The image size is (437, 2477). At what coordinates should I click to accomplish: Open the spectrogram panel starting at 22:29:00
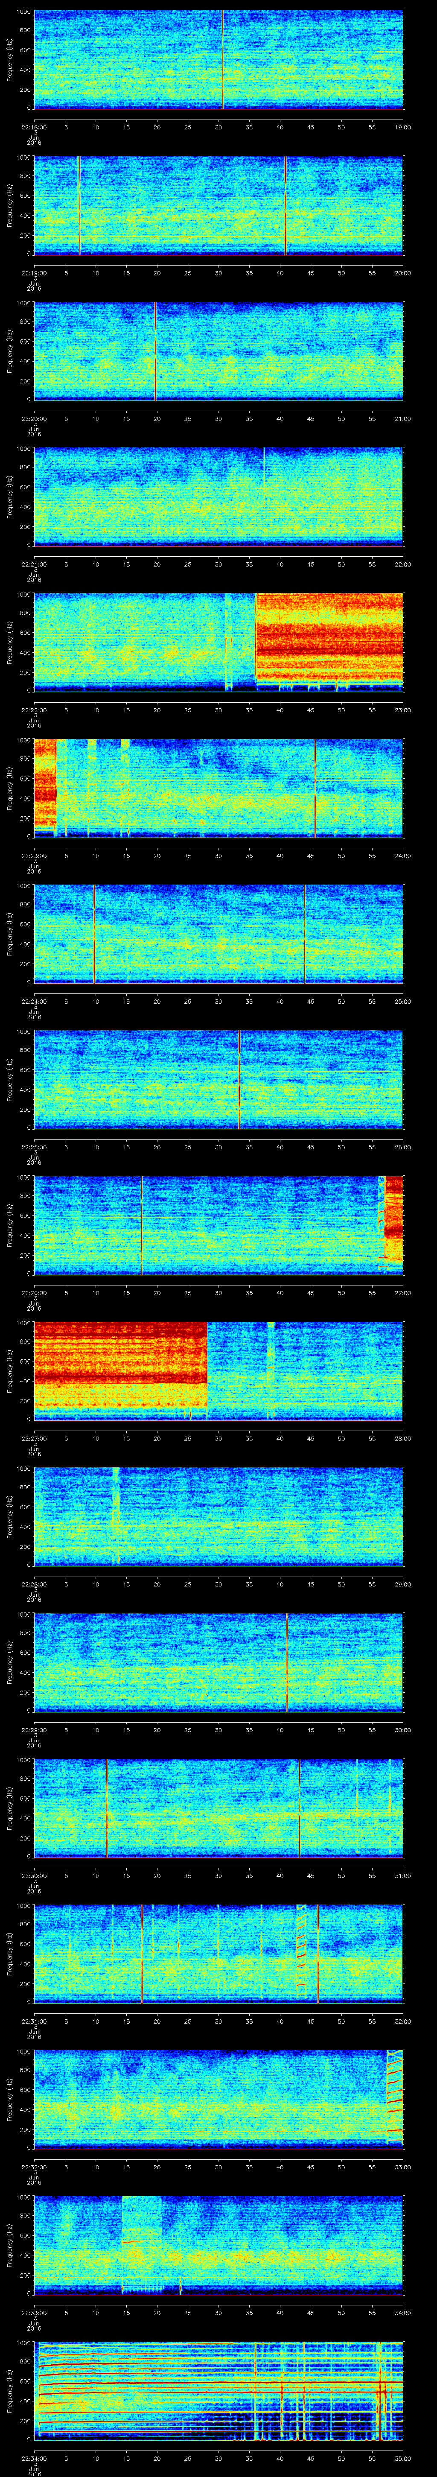tap(219, 1662)
